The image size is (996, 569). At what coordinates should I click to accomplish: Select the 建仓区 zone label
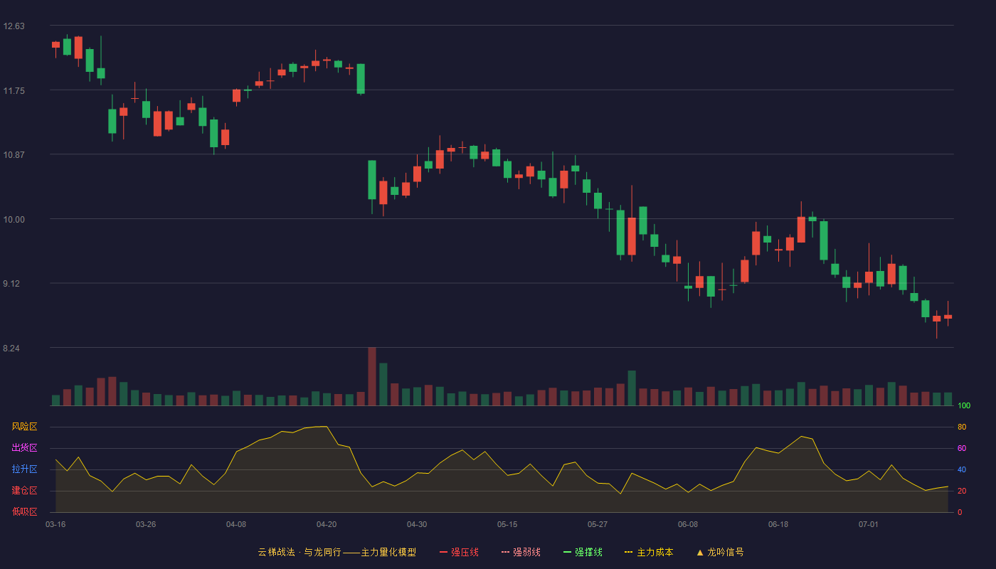point(24,491)
